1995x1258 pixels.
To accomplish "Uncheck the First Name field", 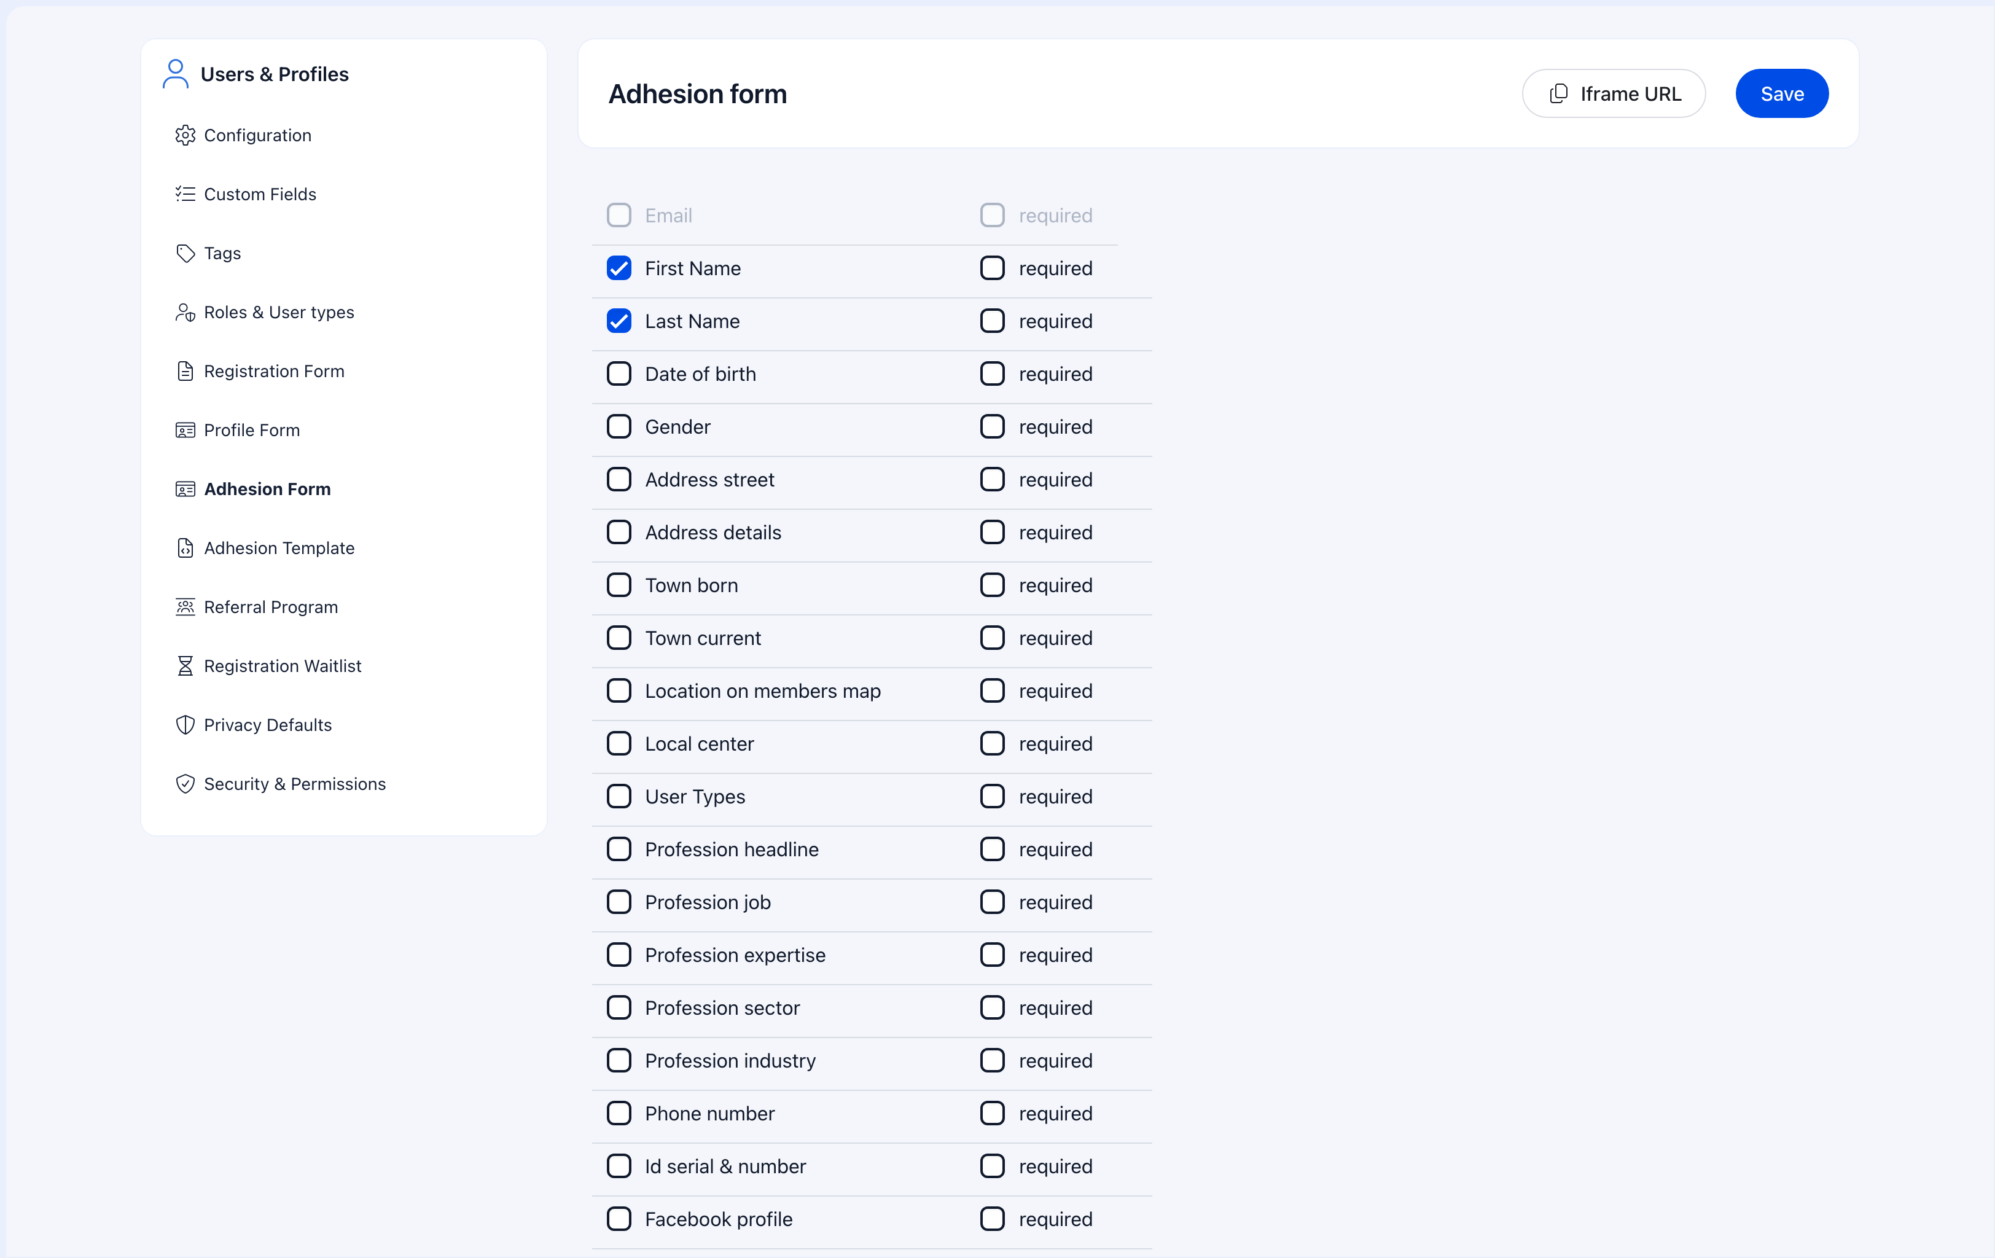I will tap(619, 268).
